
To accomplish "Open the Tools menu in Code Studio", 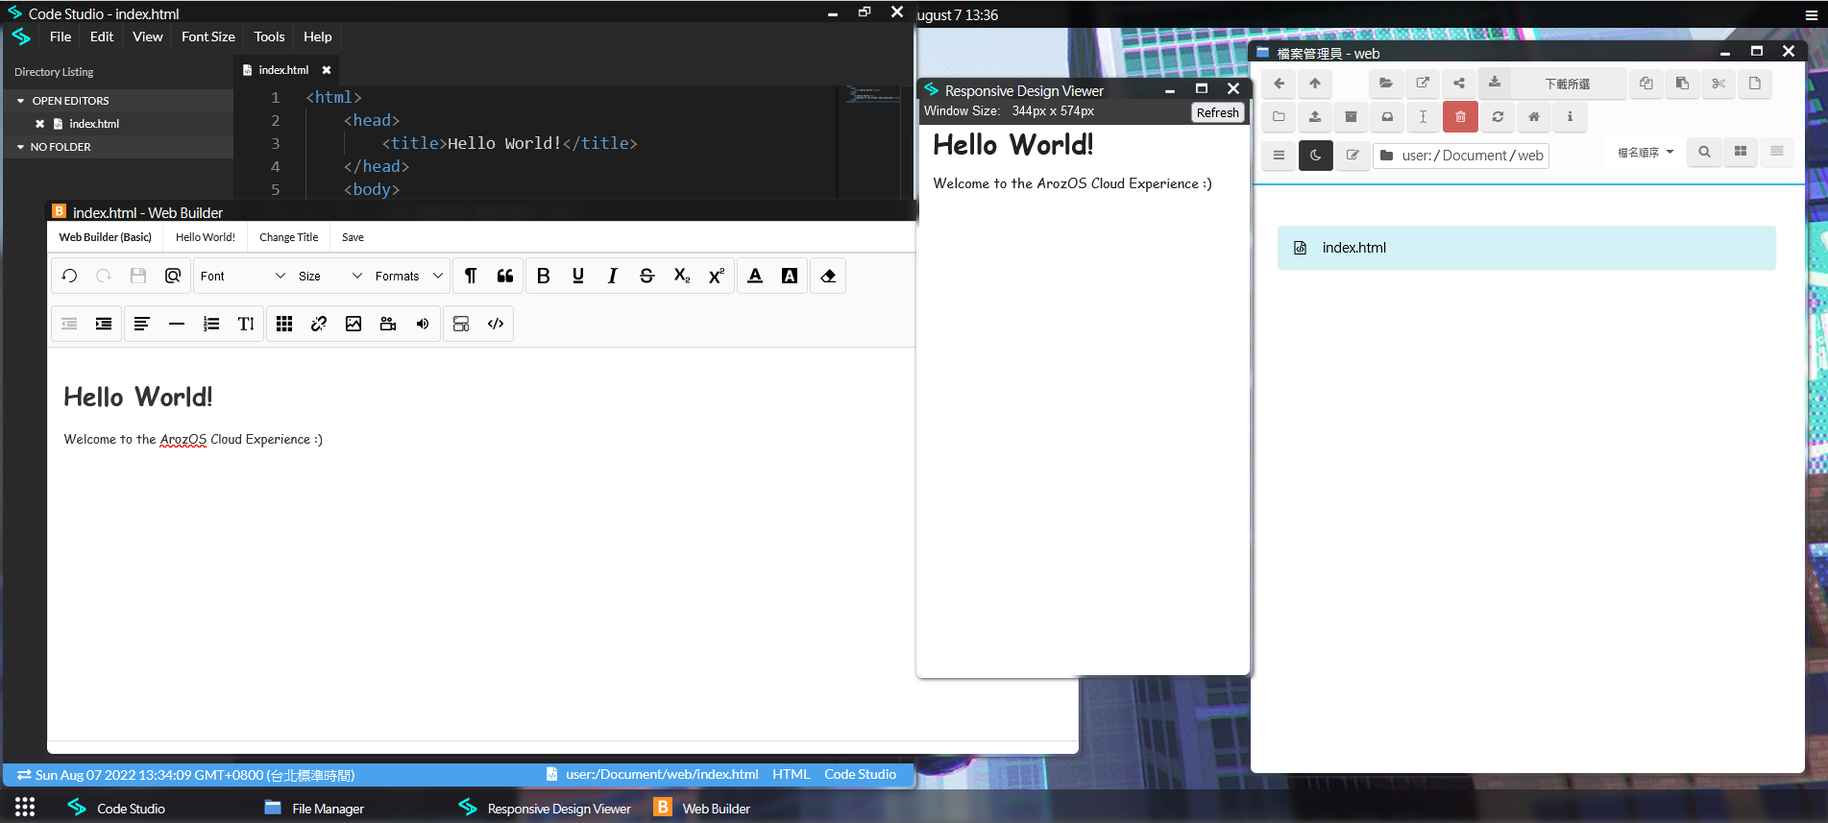I will [x=269, y=36].
